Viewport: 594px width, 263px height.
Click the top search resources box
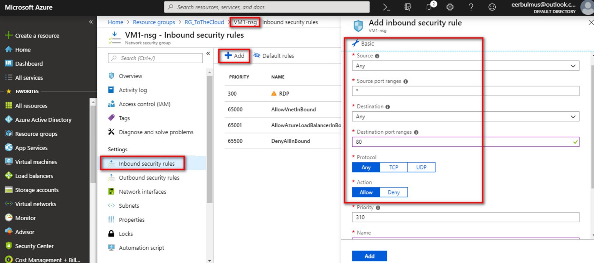(x=267, y=7)
